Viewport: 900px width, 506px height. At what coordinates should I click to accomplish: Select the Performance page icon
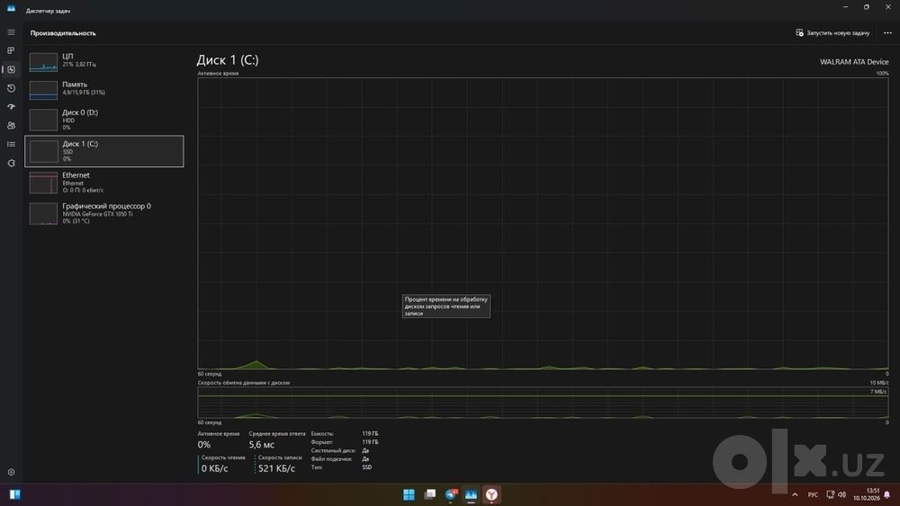point(11,69)
